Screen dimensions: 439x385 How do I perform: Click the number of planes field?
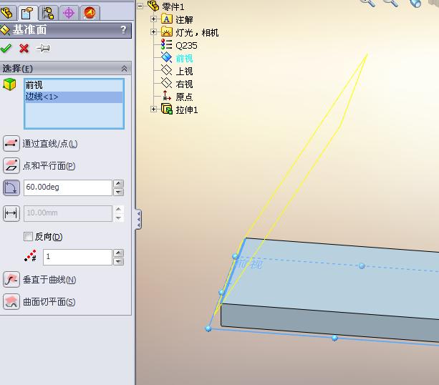pyautogui.click(x=77, y=257)
